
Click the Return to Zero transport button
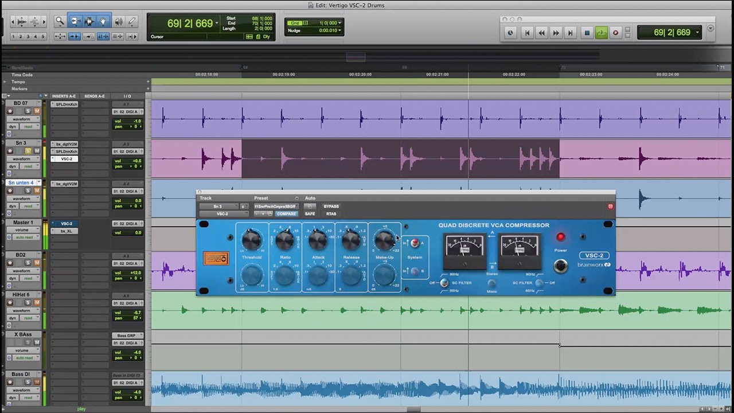[x=527, y=33]
